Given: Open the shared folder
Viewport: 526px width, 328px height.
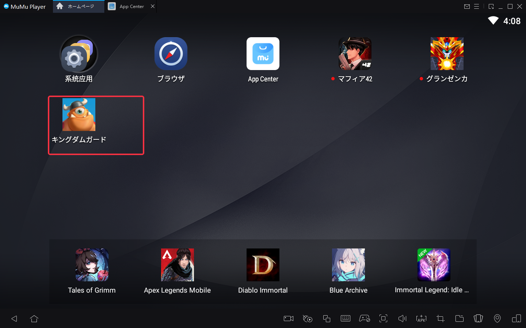Looking at the screenshot, I should [460, 319].
